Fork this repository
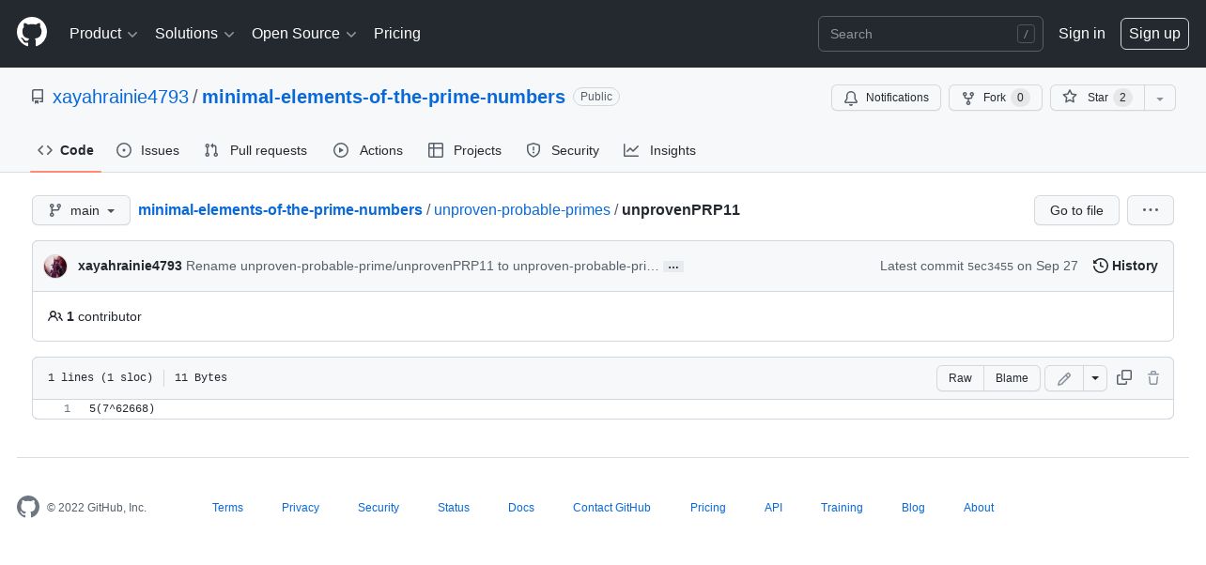1206x565 pixels. tap(995, 98)
